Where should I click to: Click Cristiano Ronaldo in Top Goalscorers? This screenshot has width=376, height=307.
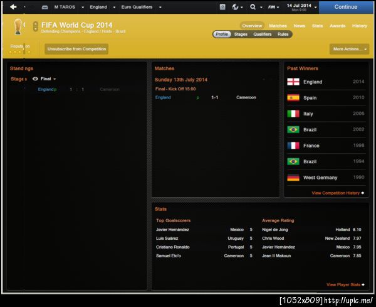coord(173,247)
